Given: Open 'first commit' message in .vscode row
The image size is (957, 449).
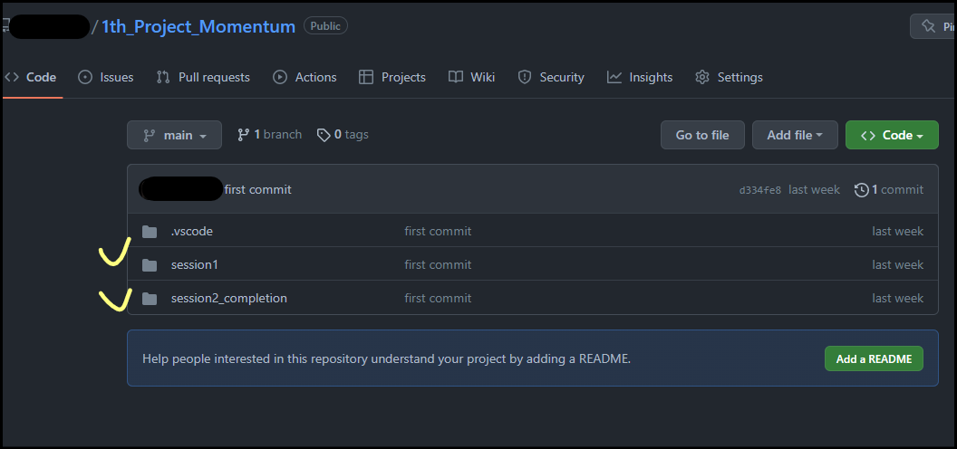Looking at the screenshot, I should 438,231.
